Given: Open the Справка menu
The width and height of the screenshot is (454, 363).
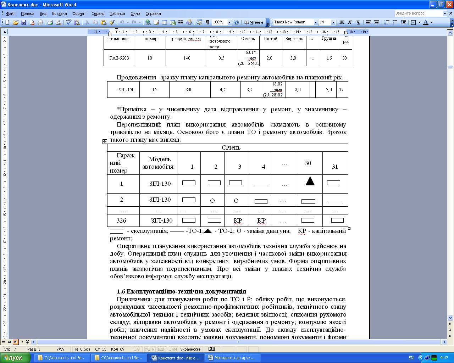Looking at the screenshot, I should 153,13.
